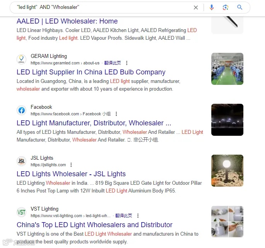The width and height of the screenshot is (265, 248).
Task: Click the JSL Lights favicon
Action: coord(22,161)
